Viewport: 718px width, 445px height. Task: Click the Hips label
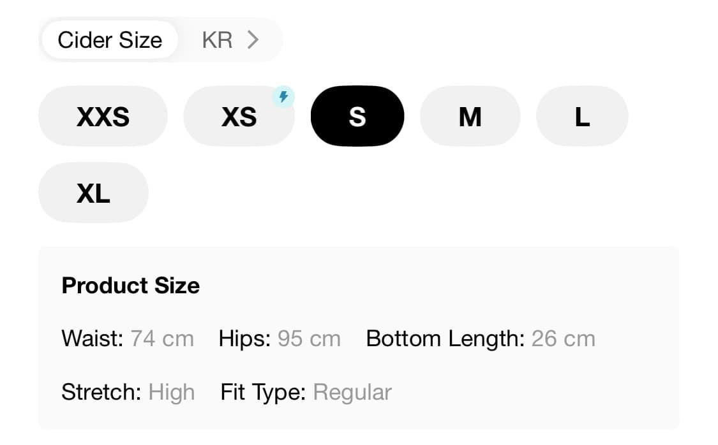pyautogui.click(x=245, y=339)
